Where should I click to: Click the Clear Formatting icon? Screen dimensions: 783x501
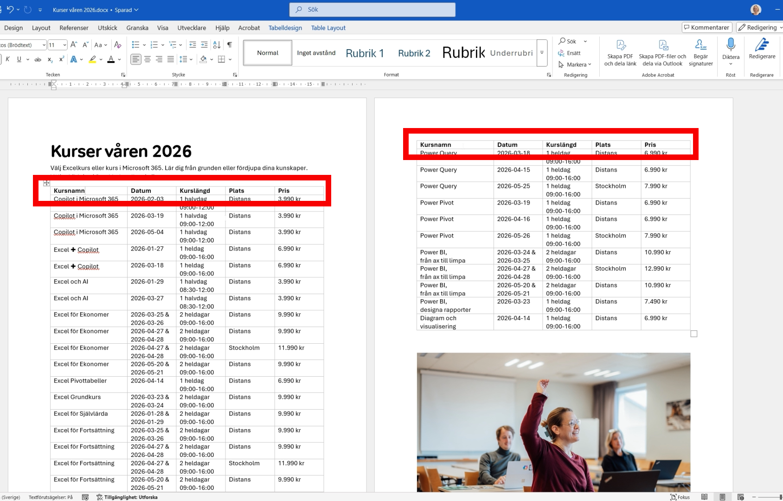[x=118, y=45]
